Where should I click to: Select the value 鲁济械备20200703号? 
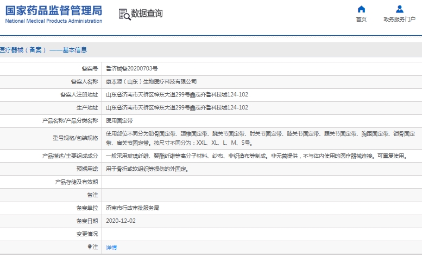(131, 69)
